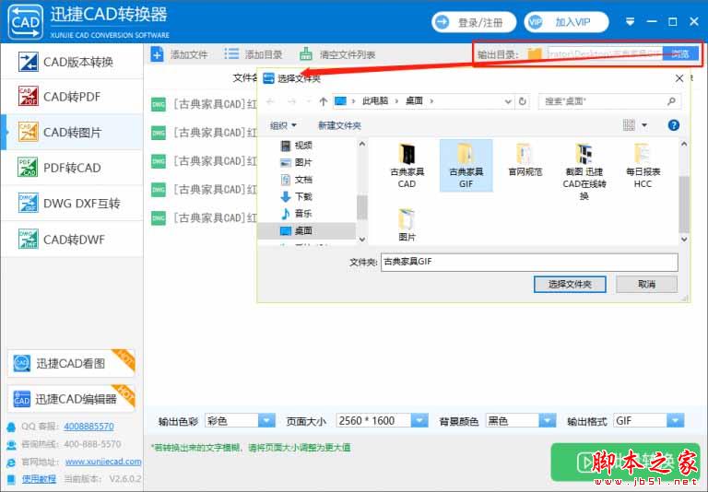Screen dimensions: 708x492
Task: Select the 截图 迅捷CAD在线转换 folder
Action: [x=584, y=171]
